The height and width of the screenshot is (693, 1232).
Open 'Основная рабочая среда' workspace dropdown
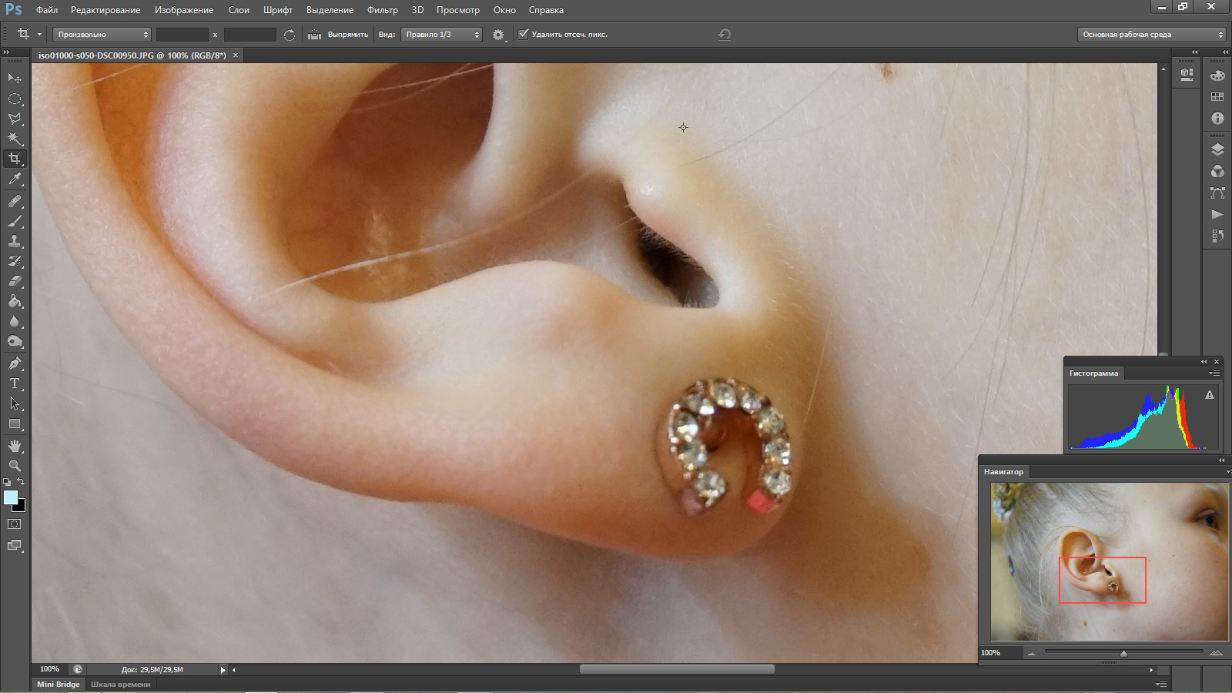tap(1152, 35)
